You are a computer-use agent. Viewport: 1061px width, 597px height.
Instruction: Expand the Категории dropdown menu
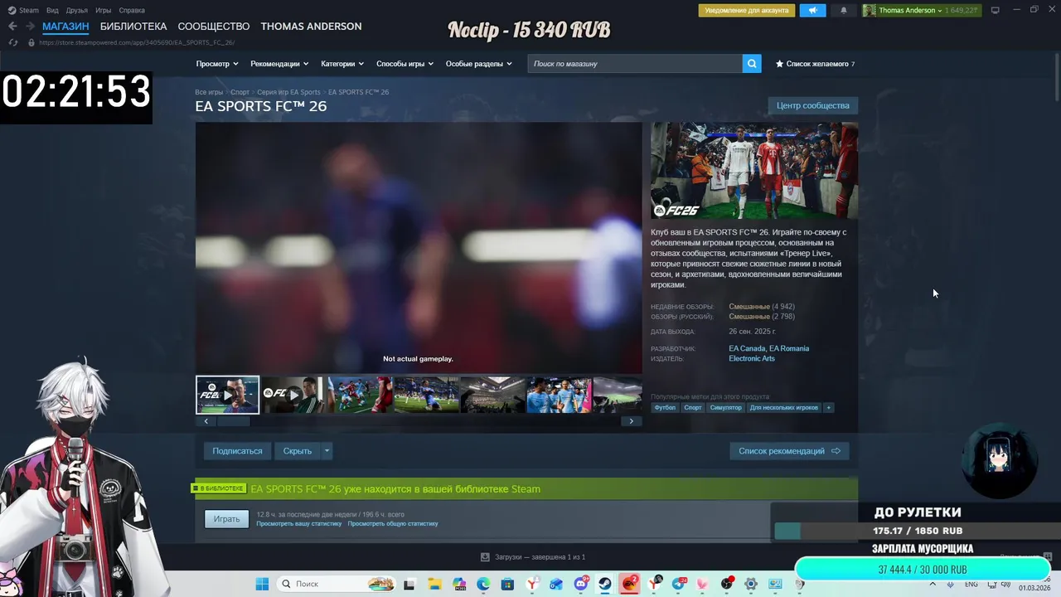pos(342,64)
